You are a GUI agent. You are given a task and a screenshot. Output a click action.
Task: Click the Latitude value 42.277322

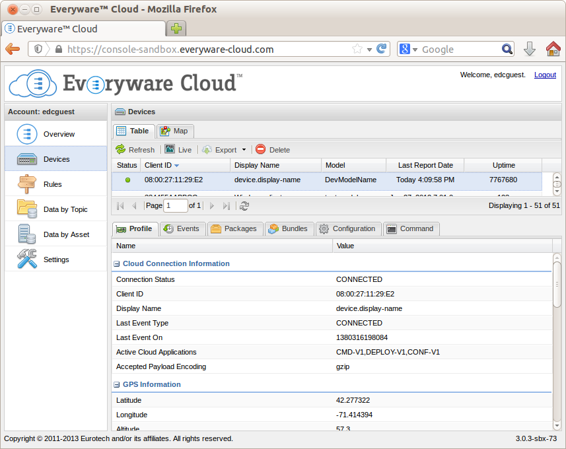pos(353,400)
